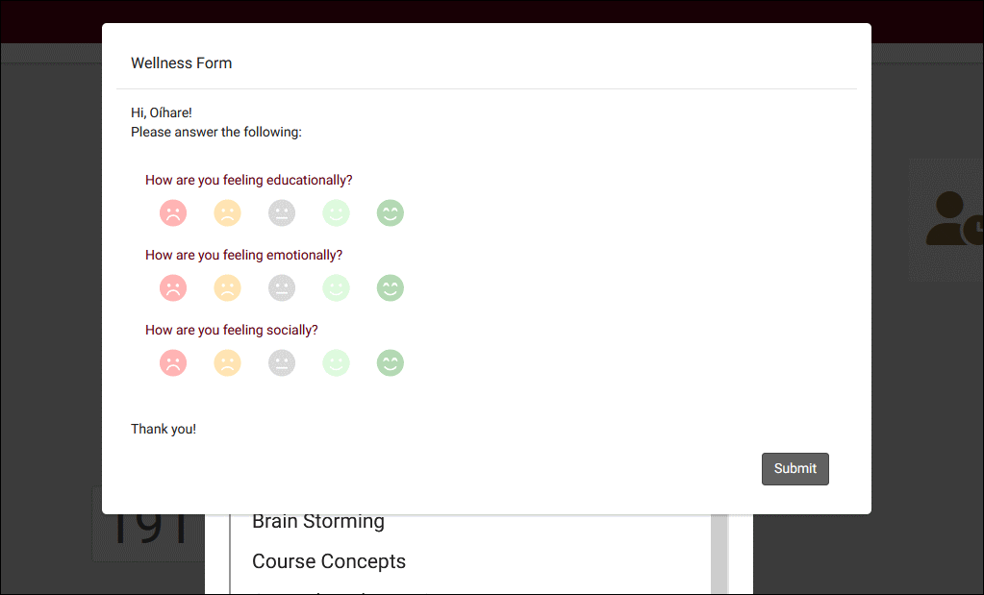
Task: Select very happy face for educationally question
Action: [x=390, y=213]
